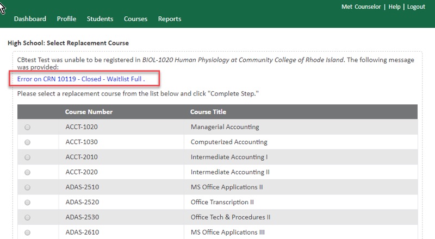
Task: Pick the ADAS-2610 MS Office Applications III radio
Action: [x=28, y=232]
